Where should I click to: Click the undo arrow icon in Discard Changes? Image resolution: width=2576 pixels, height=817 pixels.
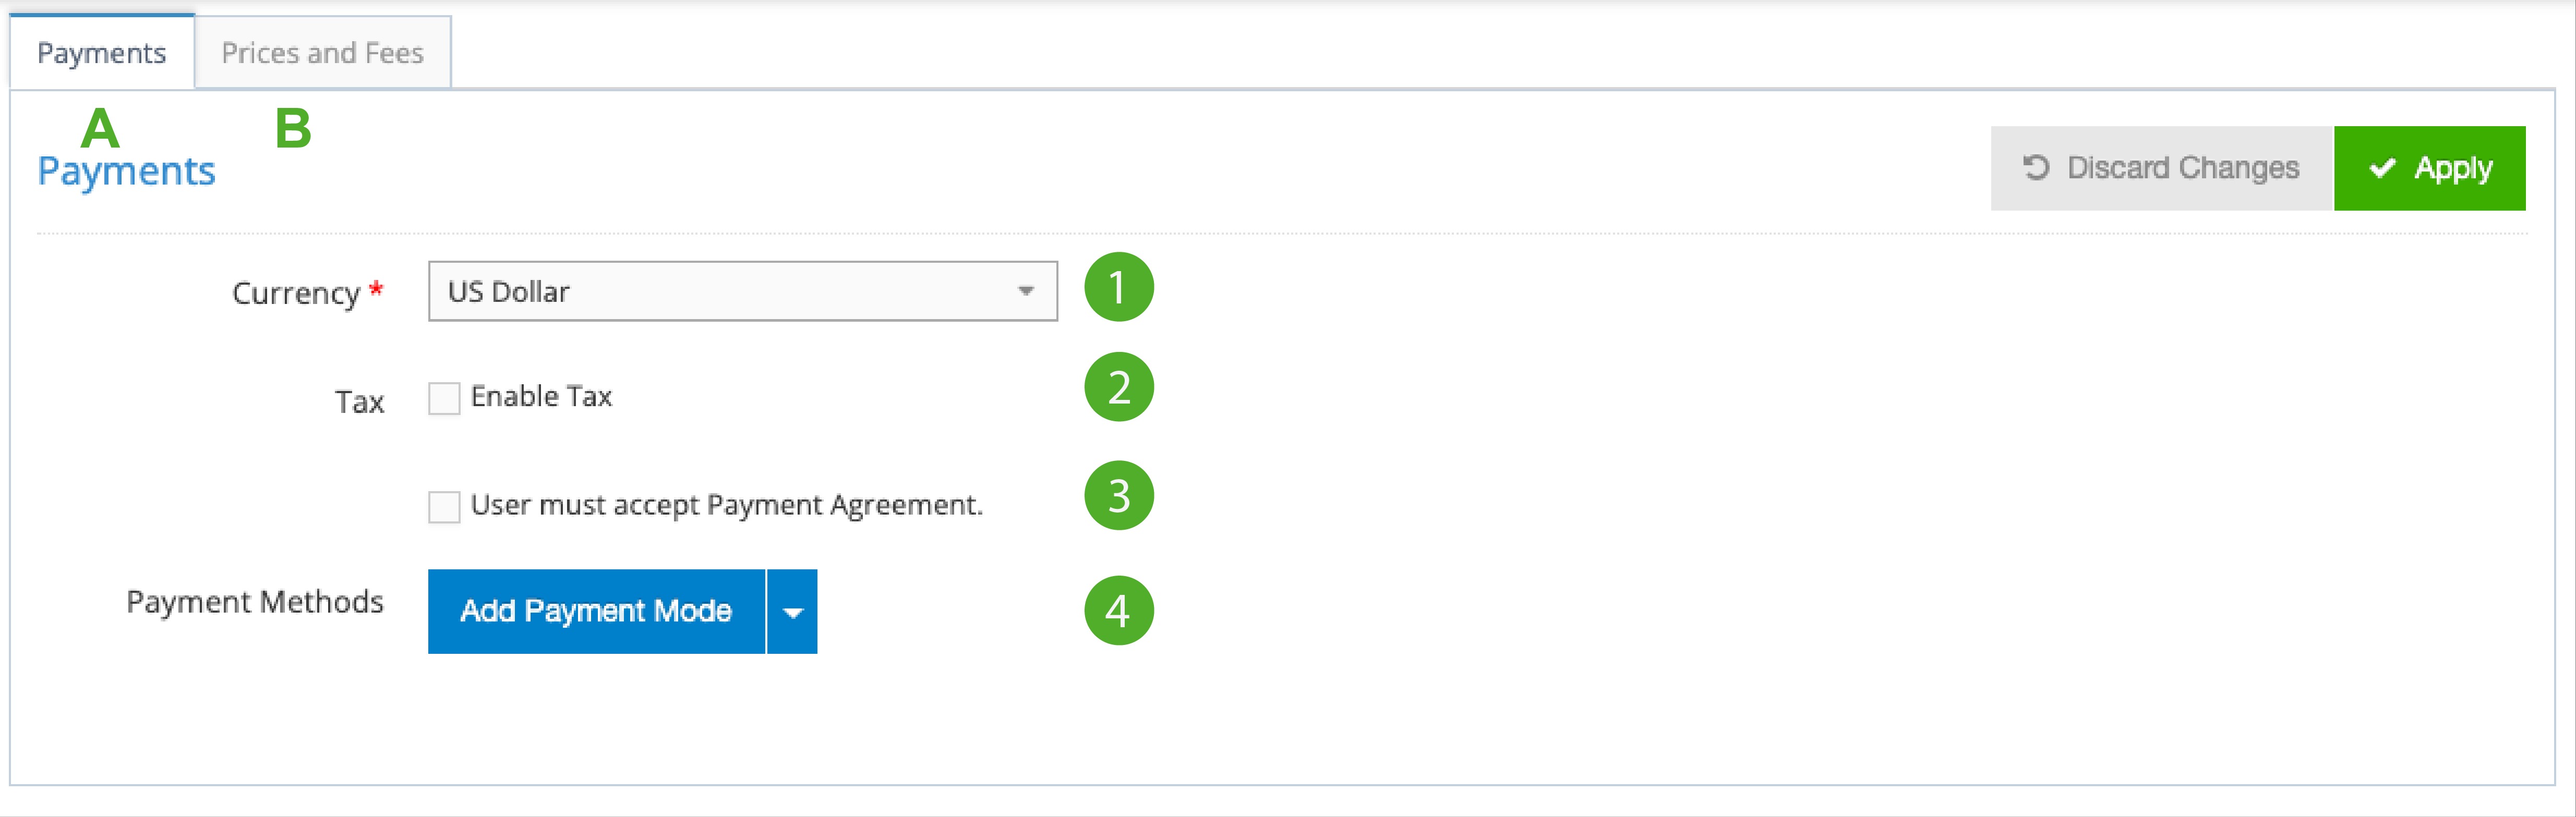(2036, 167)
